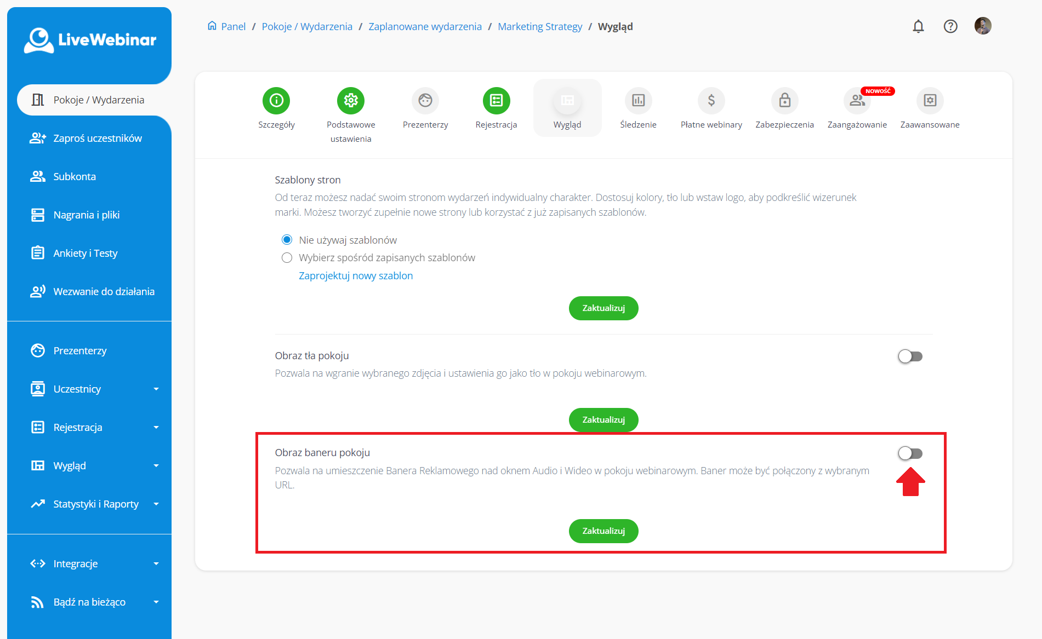The width and height of the screenshot is (1042, 639).
Task: Open the Płatne webinary dollar icon
Action: (711, 100)
